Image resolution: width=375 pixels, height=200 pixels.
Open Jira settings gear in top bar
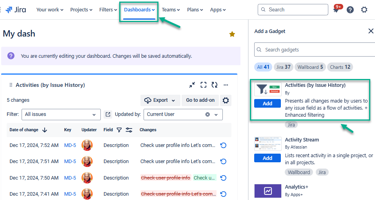pyautogui.click(x=364, y=10)
